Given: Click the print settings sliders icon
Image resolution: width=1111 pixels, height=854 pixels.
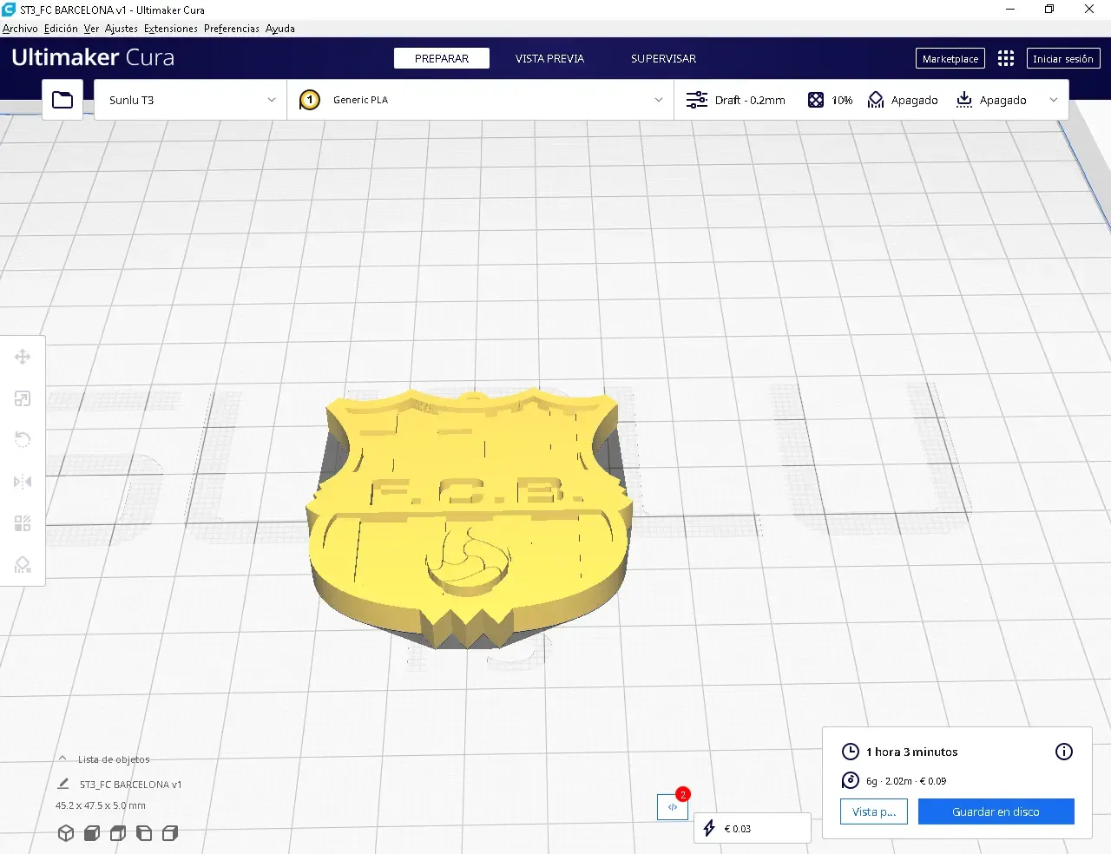Looking at the screenshot, I should click(696, 100).
